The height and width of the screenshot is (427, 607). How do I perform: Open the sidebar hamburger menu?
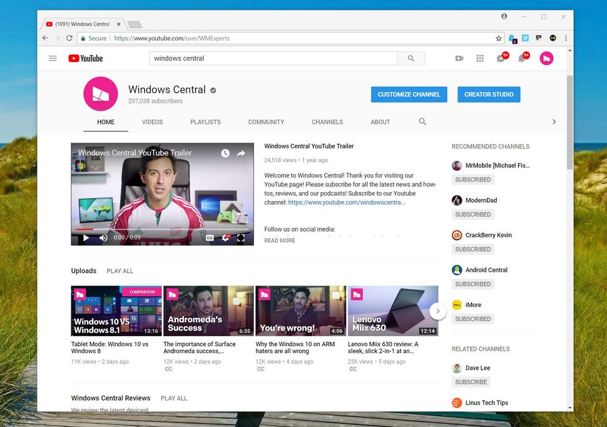coord(53,58)
